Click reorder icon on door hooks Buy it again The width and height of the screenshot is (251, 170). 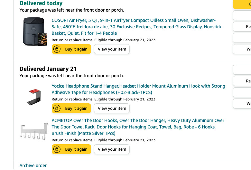(57, 149)
